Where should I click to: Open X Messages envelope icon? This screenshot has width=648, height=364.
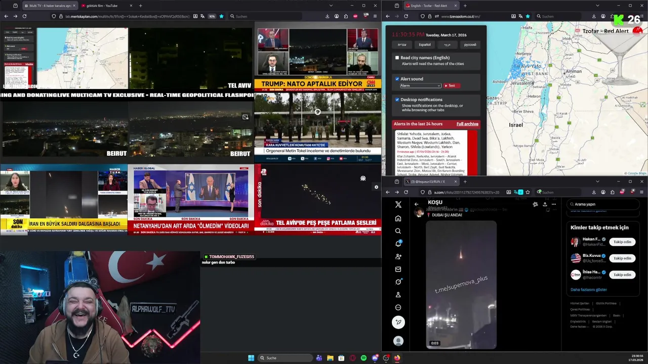coord(398,269)
